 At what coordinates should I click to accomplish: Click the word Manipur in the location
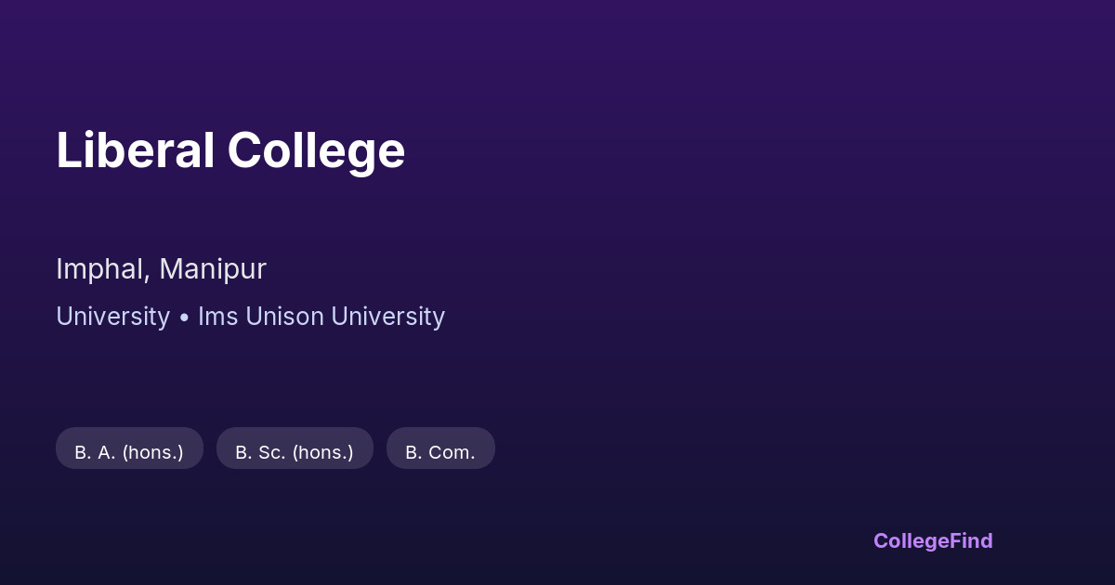(x=213, y=269)
